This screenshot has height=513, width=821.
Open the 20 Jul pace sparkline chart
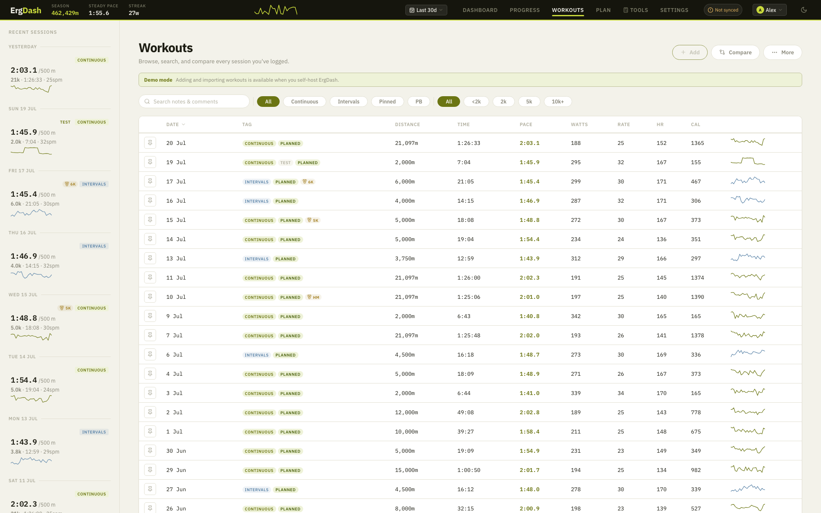(748, 142)
